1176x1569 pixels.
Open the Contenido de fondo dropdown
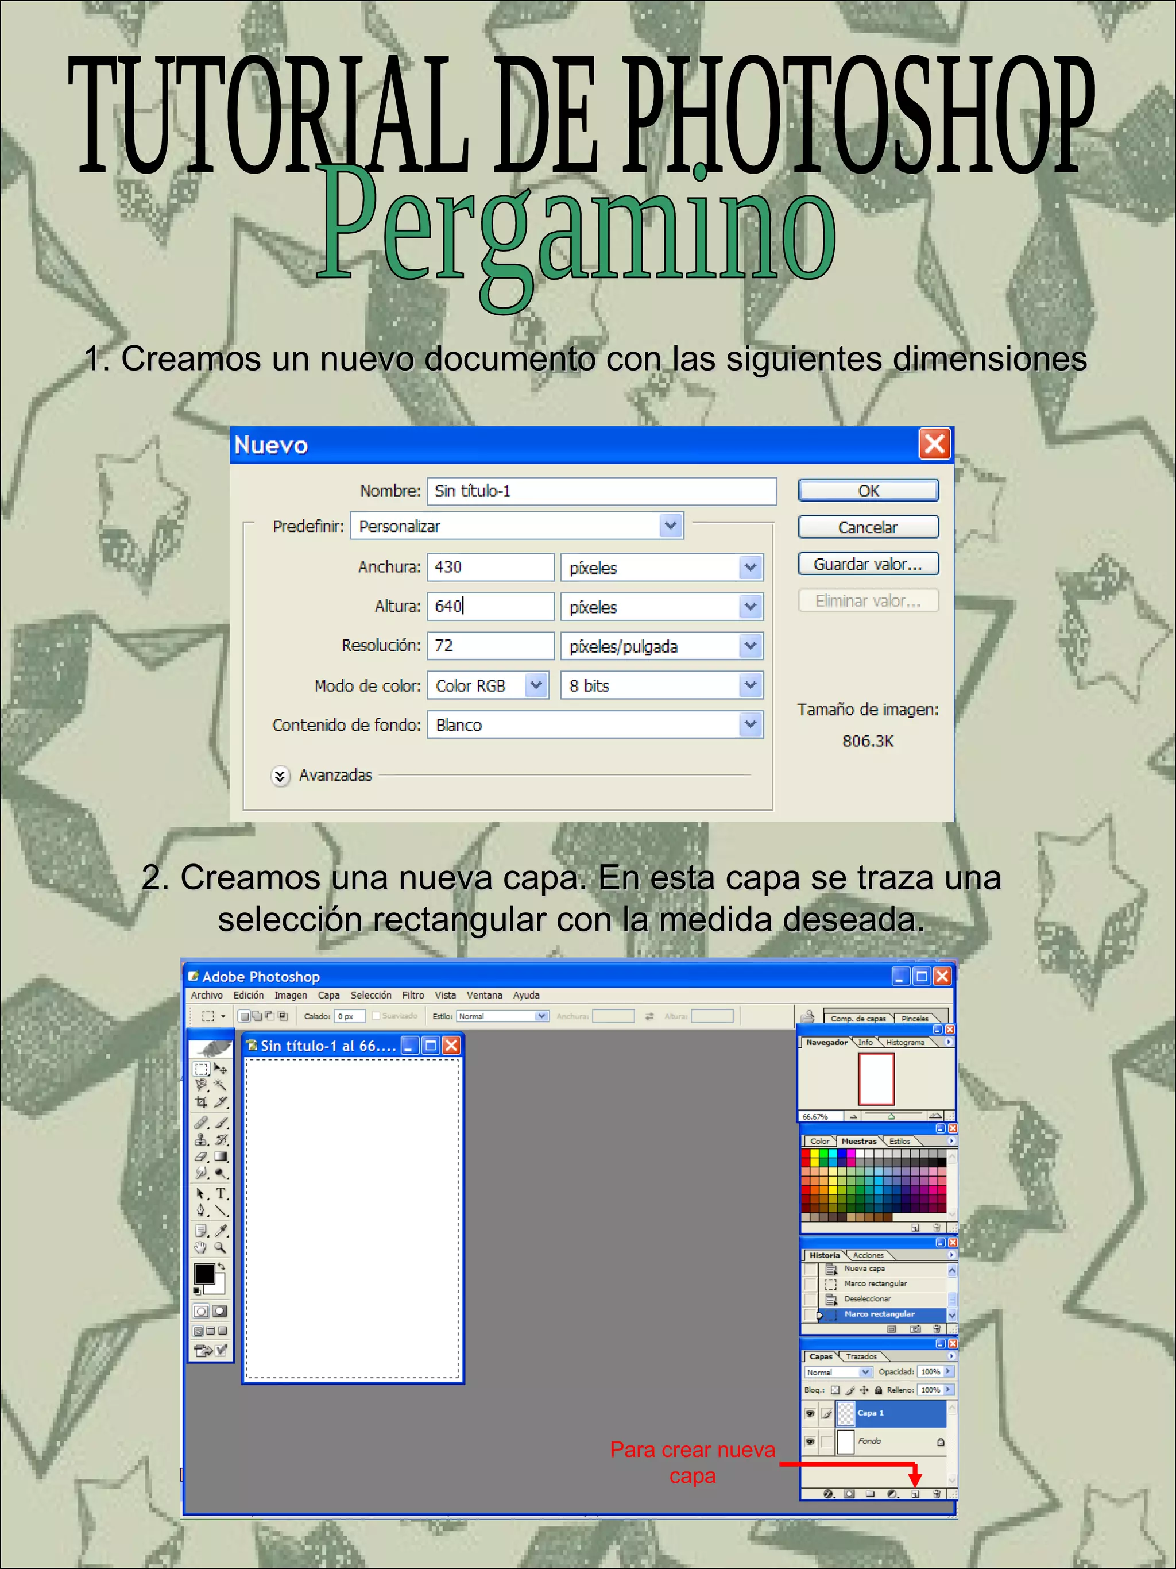pyautogui.click(x=750, y=725)
